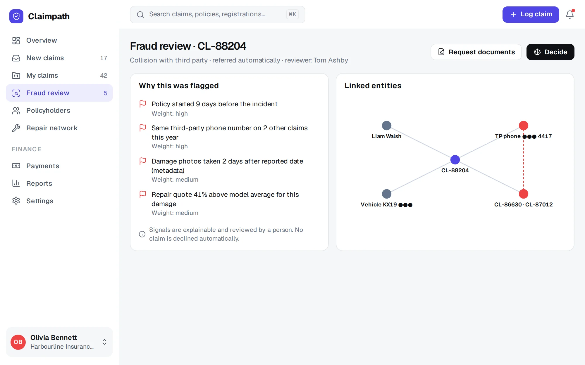Image resolution: width=585 pixels, height=365 pixels.
Task: Click the Overview grid icon in sidebar
Action: coord(16,40)
